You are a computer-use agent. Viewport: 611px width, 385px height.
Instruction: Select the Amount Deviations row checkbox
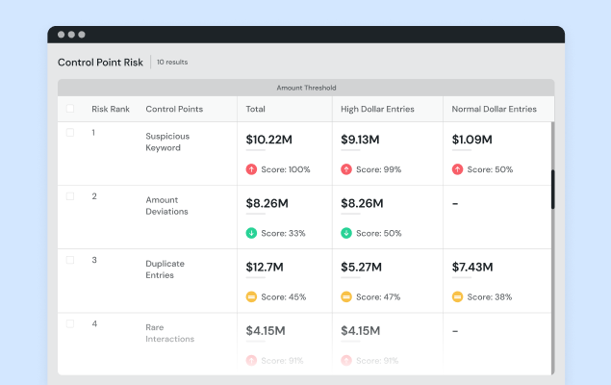[69, 196]
